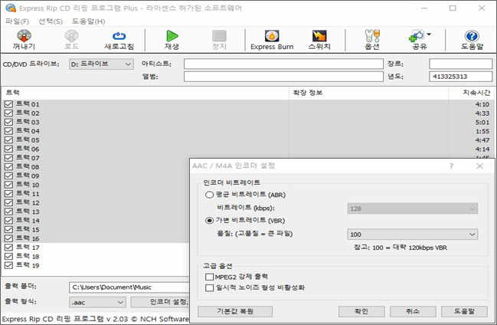Select the 트랙 15 row
The height and width of the screenshot is (325, 497).
tap(96, 229)
